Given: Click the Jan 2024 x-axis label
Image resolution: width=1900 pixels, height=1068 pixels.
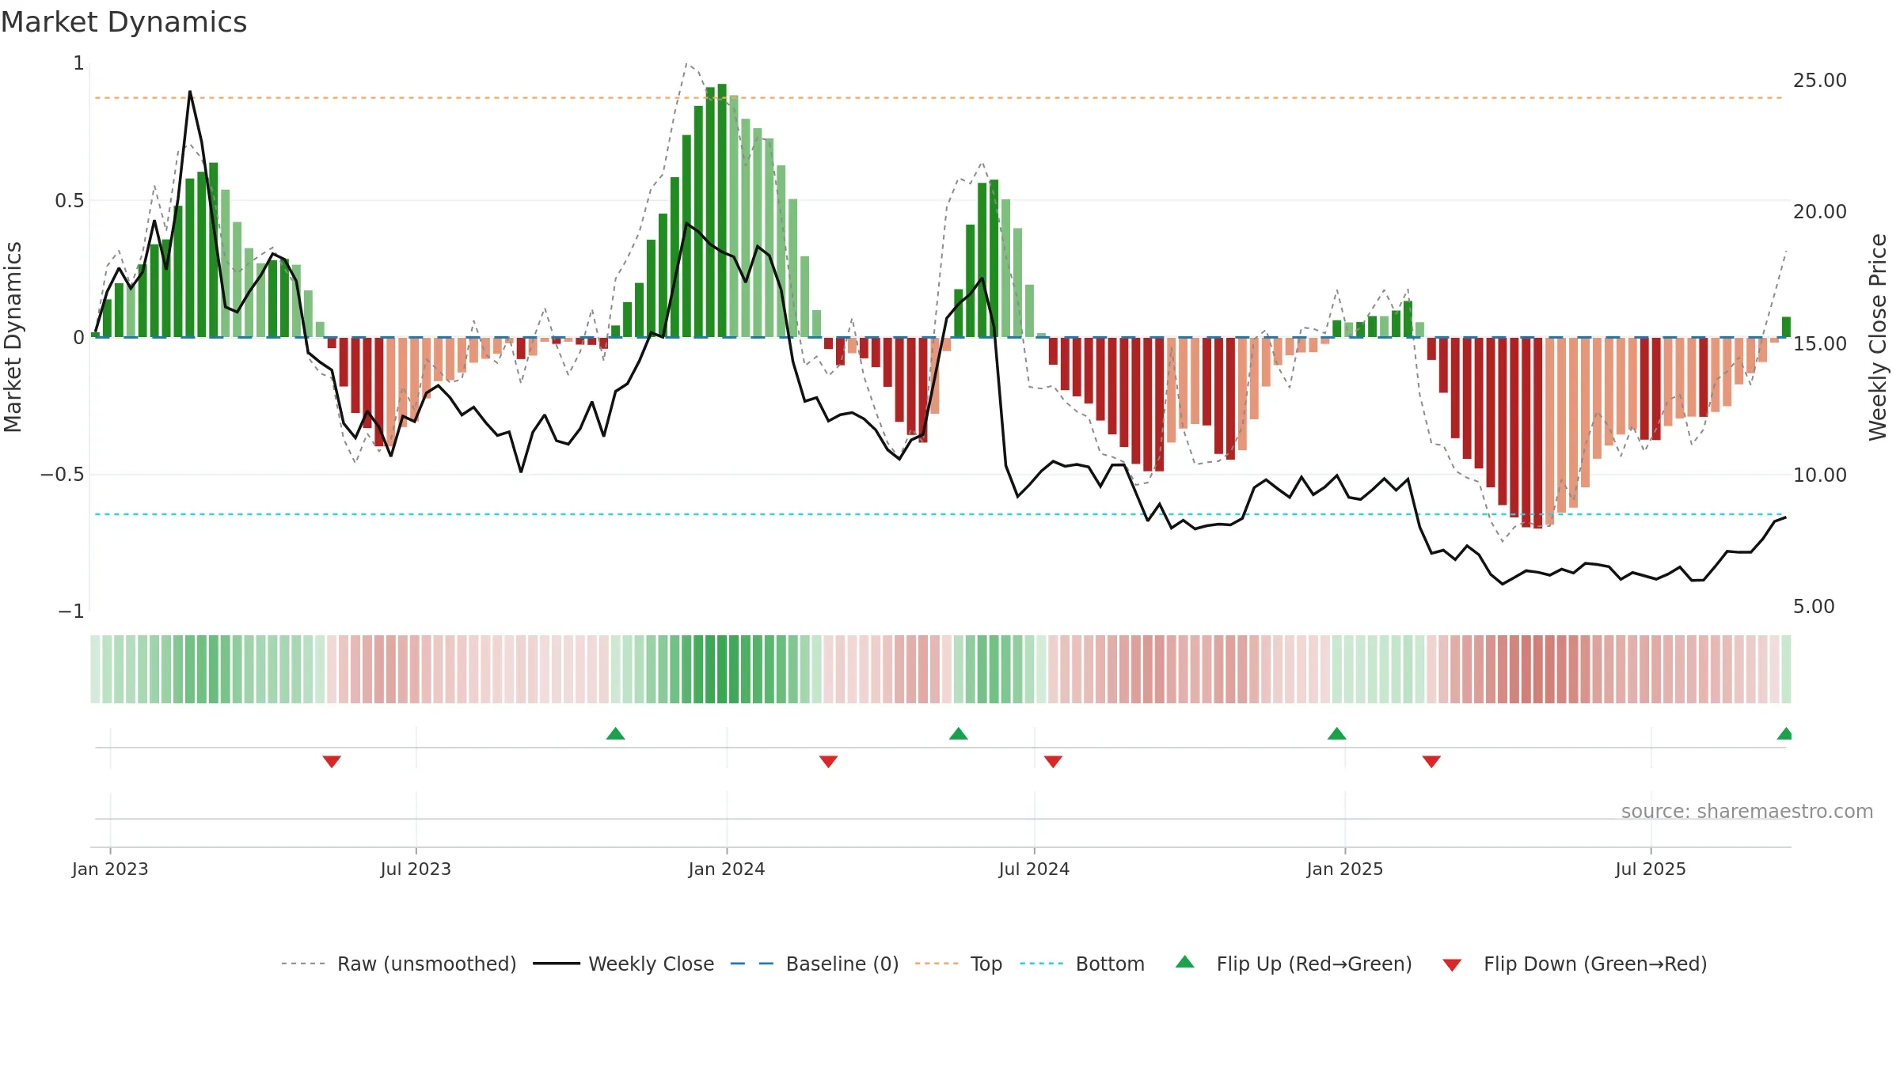Looking at the screenshot, I should tap(727, 869).
